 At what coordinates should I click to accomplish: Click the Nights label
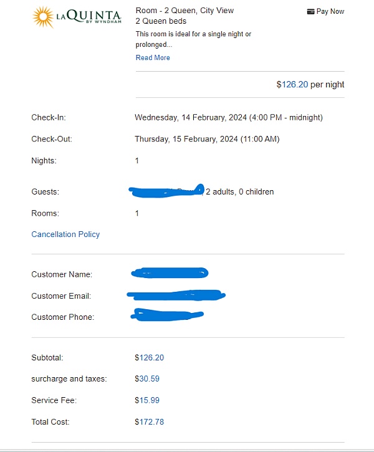[44, 161]
